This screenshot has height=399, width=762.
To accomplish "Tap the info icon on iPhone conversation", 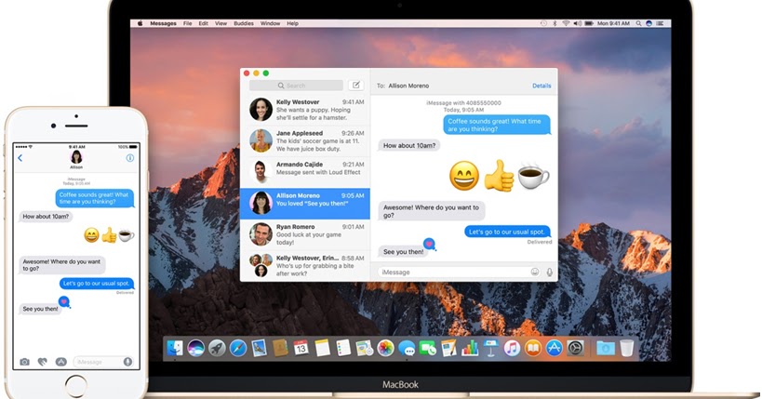I will [x=129, y=158].
